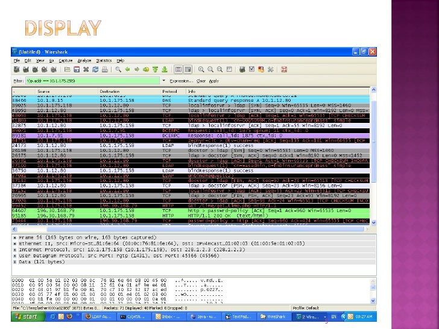Go forward in packet history

pyautogui.click(x=137, y=69)
